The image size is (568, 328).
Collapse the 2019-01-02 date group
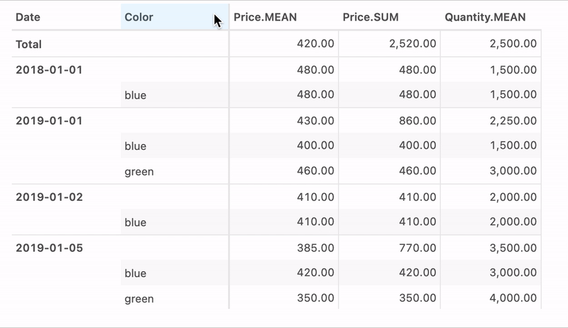tap(49, 197)
